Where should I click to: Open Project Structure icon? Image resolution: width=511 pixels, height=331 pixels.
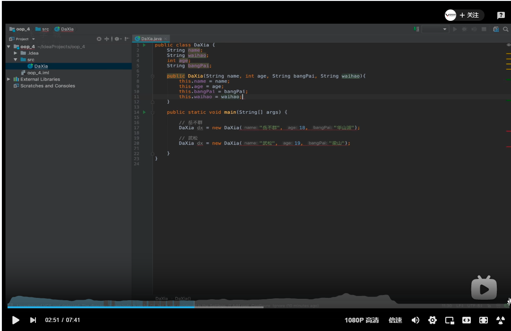[496, 29]
